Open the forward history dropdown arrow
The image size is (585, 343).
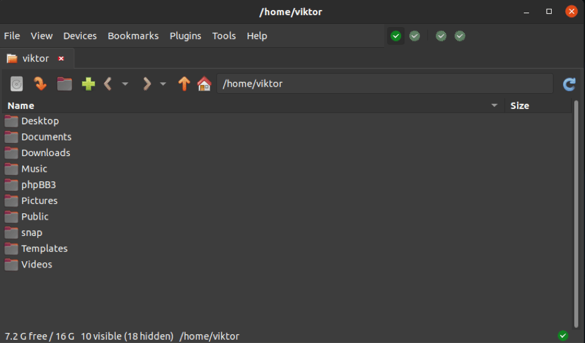click(x=163, y=84)
